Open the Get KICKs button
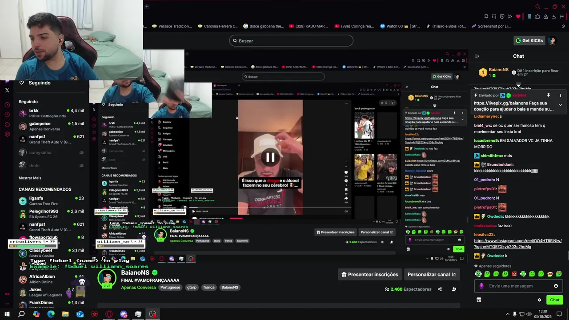Image resolution: width=569 pixels, height=320 pixels. click(529, 40)
